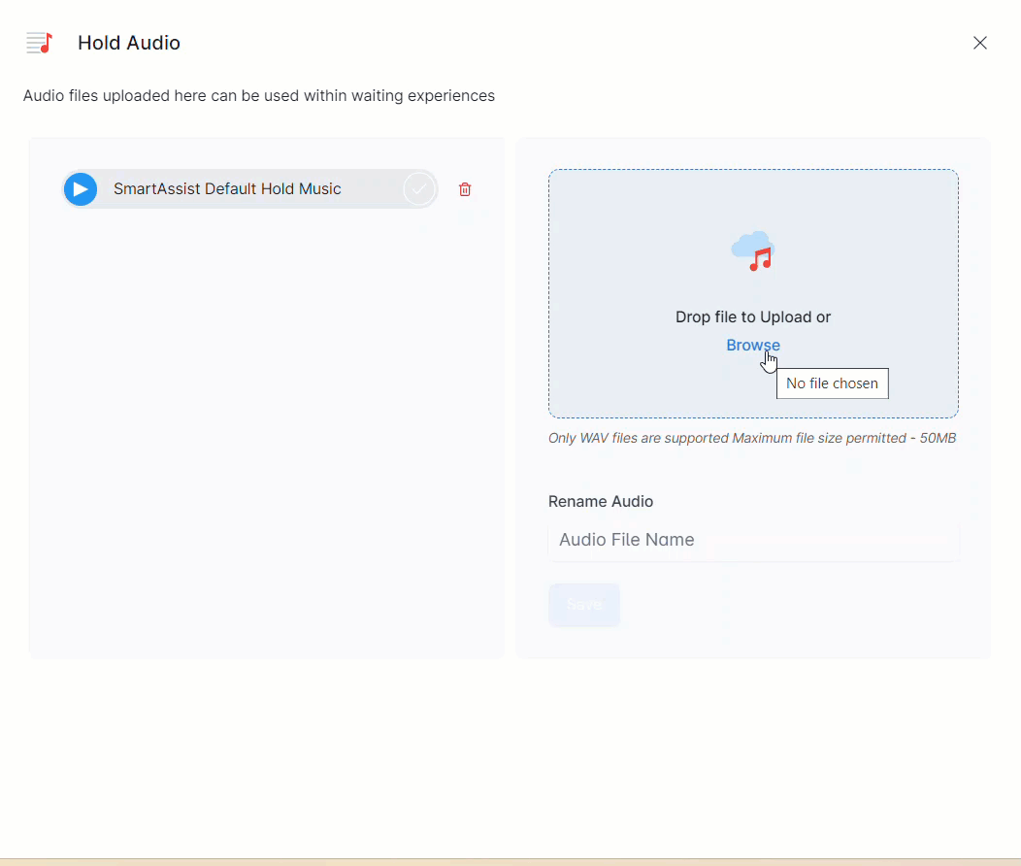Click the "Drop file to Upload or" text

(x=752, y=317)
